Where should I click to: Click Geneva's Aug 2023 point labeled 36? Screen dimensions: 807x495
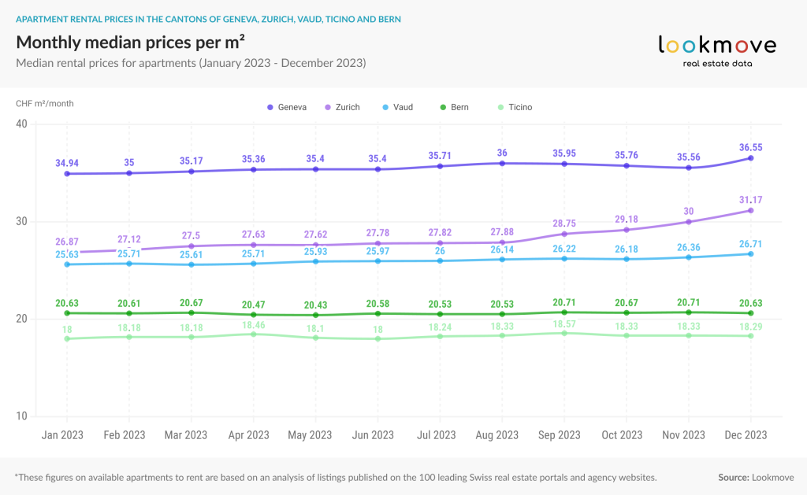tap(502, 164)
